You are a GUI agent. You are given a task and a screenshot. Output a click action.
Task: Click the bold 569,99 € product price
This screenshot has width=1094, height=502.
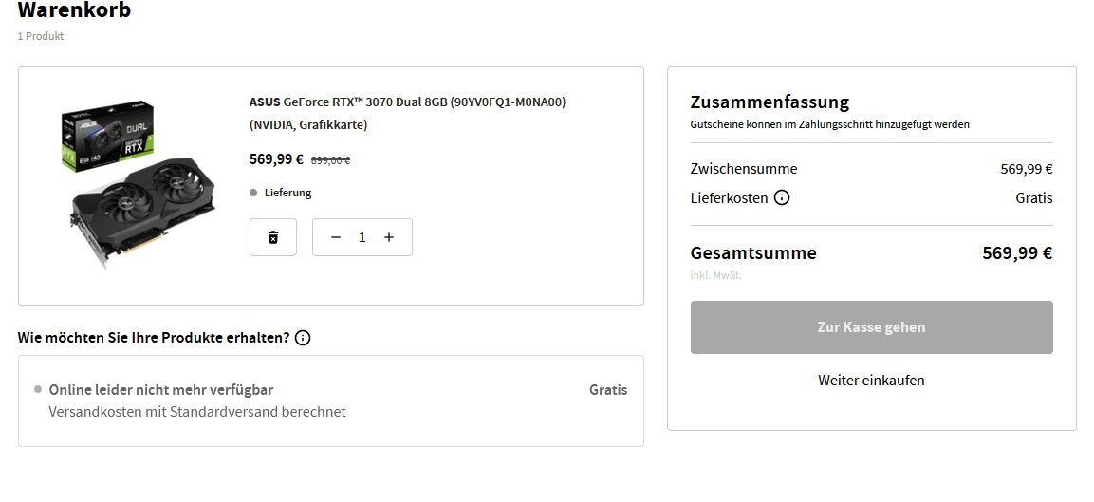(x=276, y=159)
